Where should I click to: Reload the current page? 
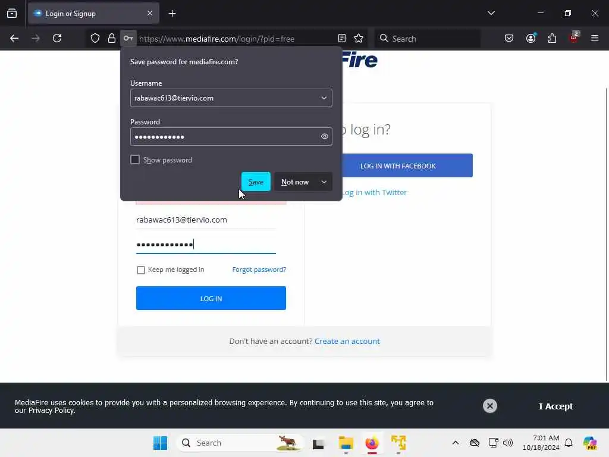point(57,38)
